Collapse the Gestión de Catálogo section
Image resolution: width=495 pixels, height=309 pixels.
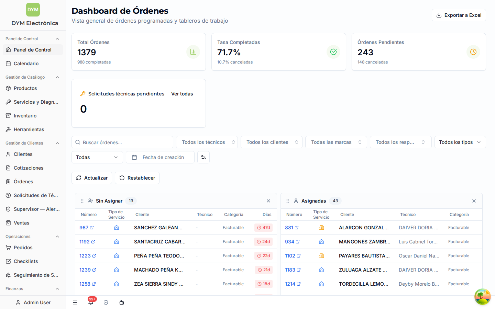click(57, 77)
